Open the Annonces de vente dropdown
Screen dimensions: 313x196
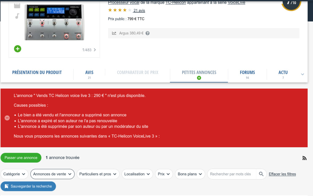click(x=52, y=174)
